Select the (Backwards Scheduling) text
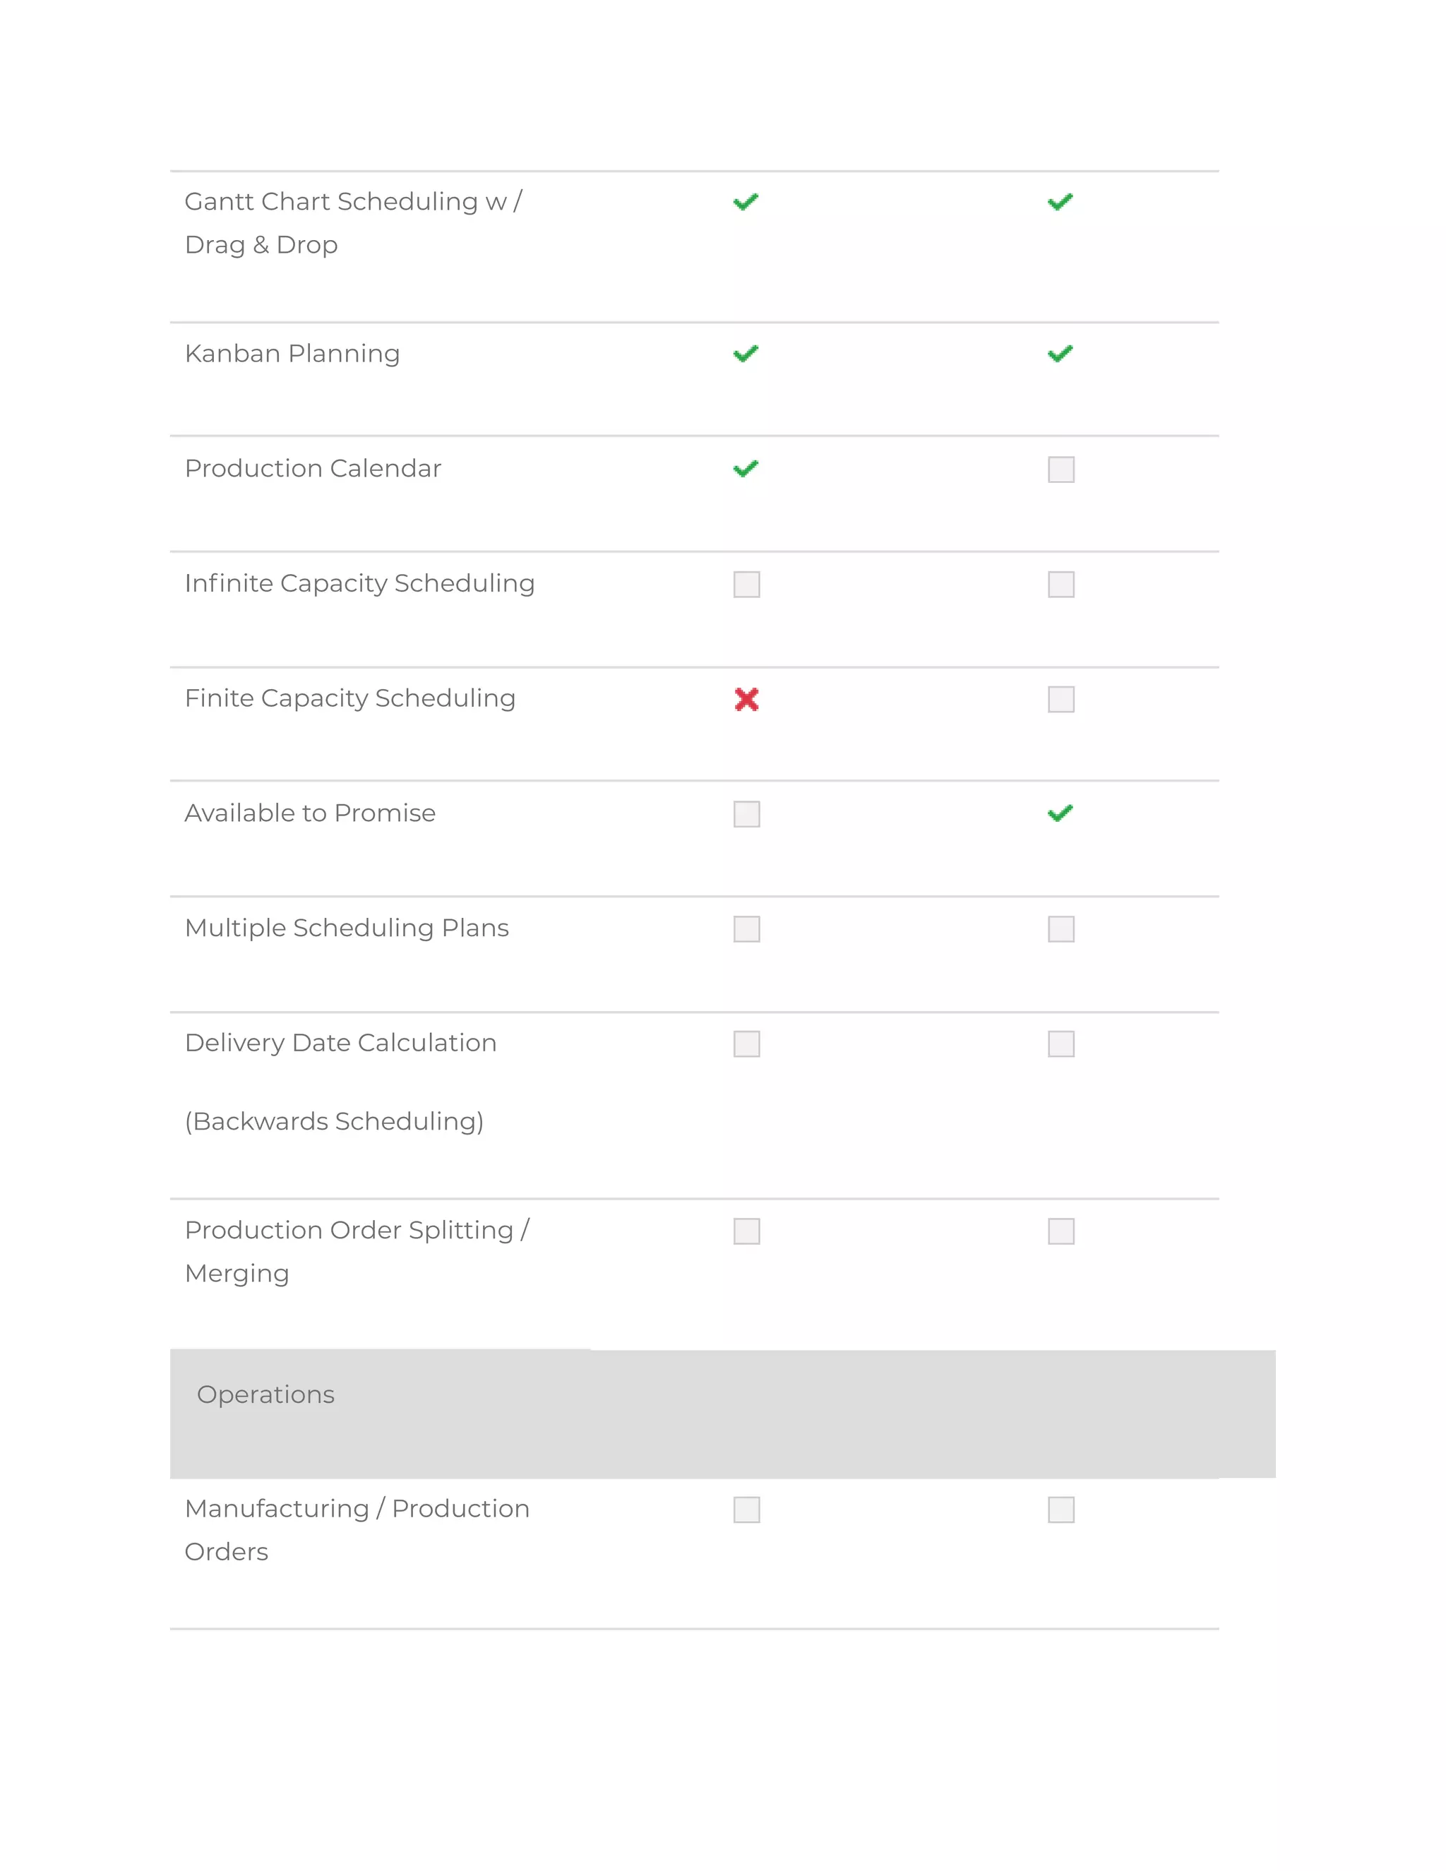Viewport: 1446px width, 1871px height. 334,1121
